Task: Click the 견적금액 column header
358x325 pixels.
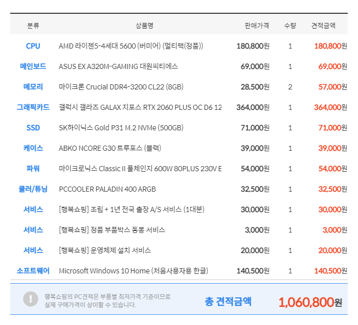Action: tap(323, 26)
